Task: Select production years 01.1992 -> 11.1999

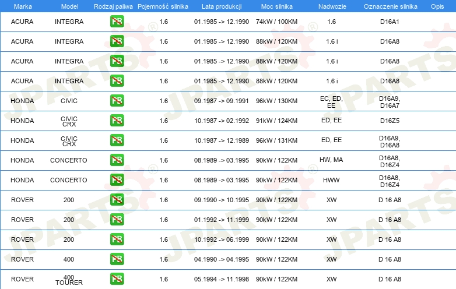Action: [x=222, y=220]
